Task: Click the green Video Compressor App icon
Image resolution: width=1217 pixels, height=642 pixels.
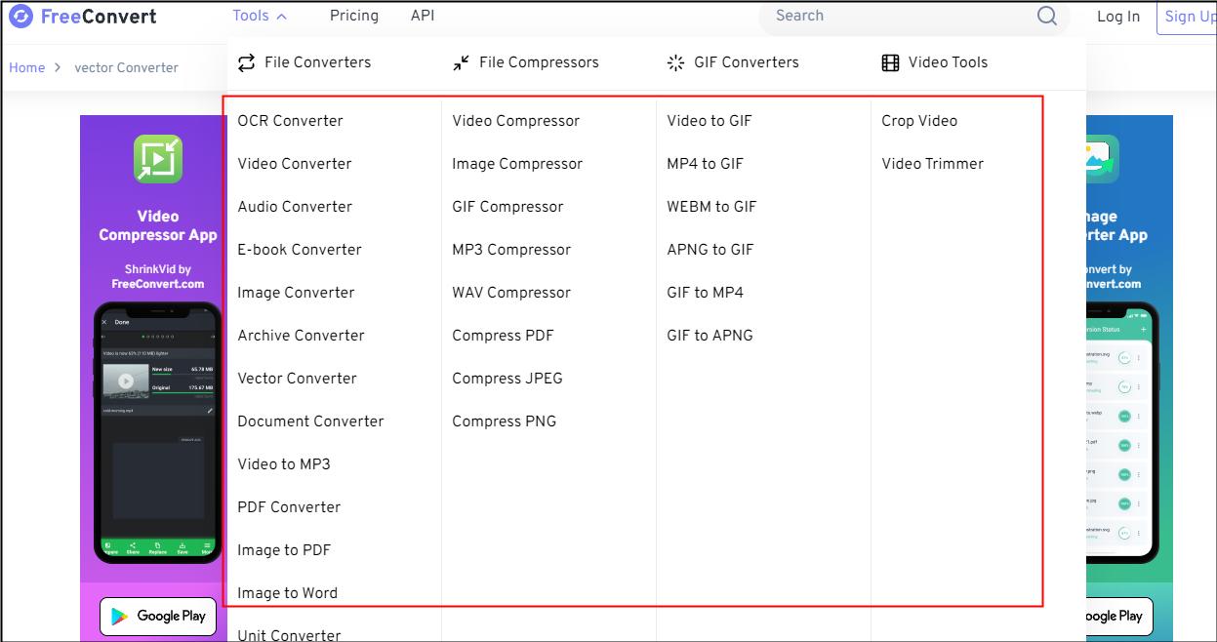Action: coord(158,159)
